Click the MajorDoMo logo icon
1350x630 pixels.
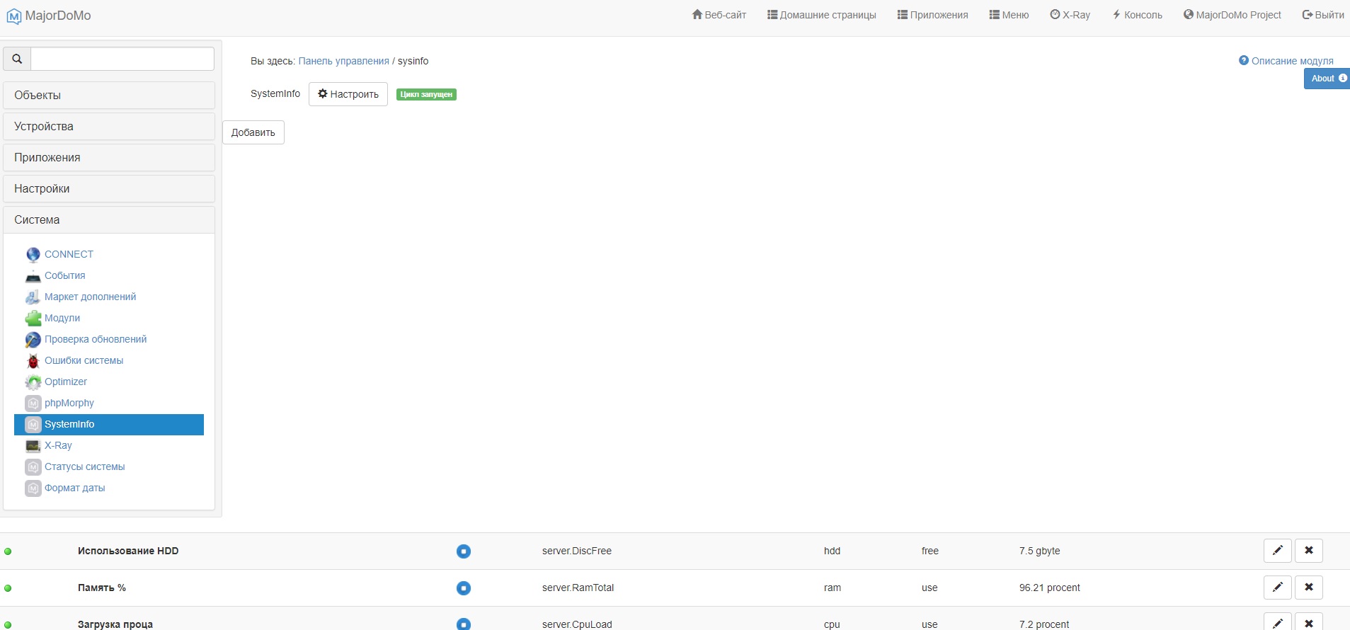[x=14, y=16]
